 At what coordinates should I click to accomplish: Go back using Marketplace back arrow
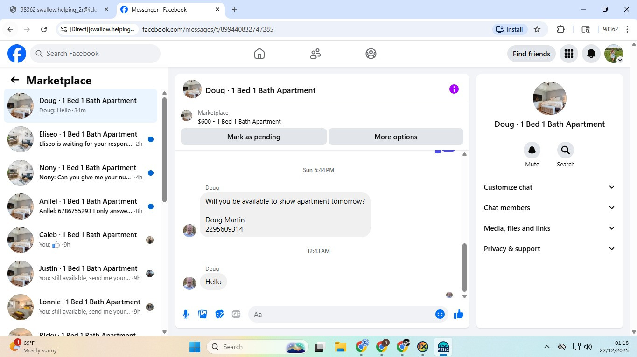tap(15, 80)
